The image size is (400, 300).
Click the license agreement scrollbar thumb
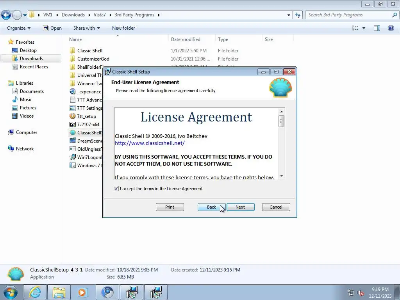tap(282, 121)
